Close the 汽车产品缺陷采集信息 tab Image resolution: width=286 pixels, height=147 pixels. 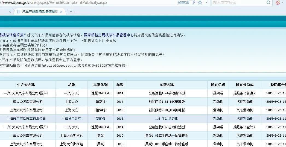pos(61,12)
